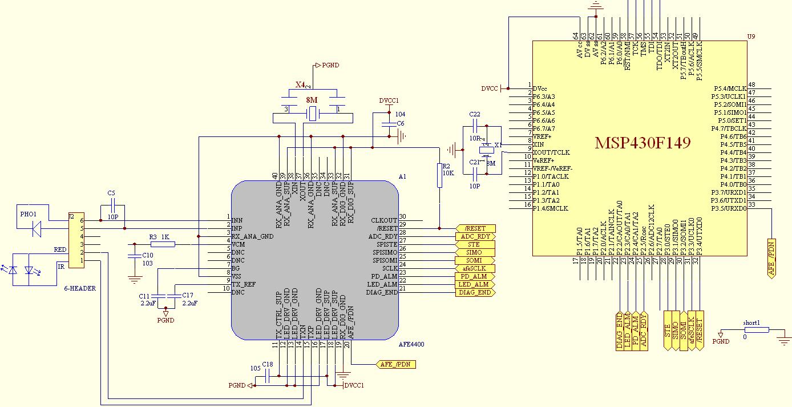Select the U9 designator text
This screenshot has width=792, height=407.
[751, 36]
